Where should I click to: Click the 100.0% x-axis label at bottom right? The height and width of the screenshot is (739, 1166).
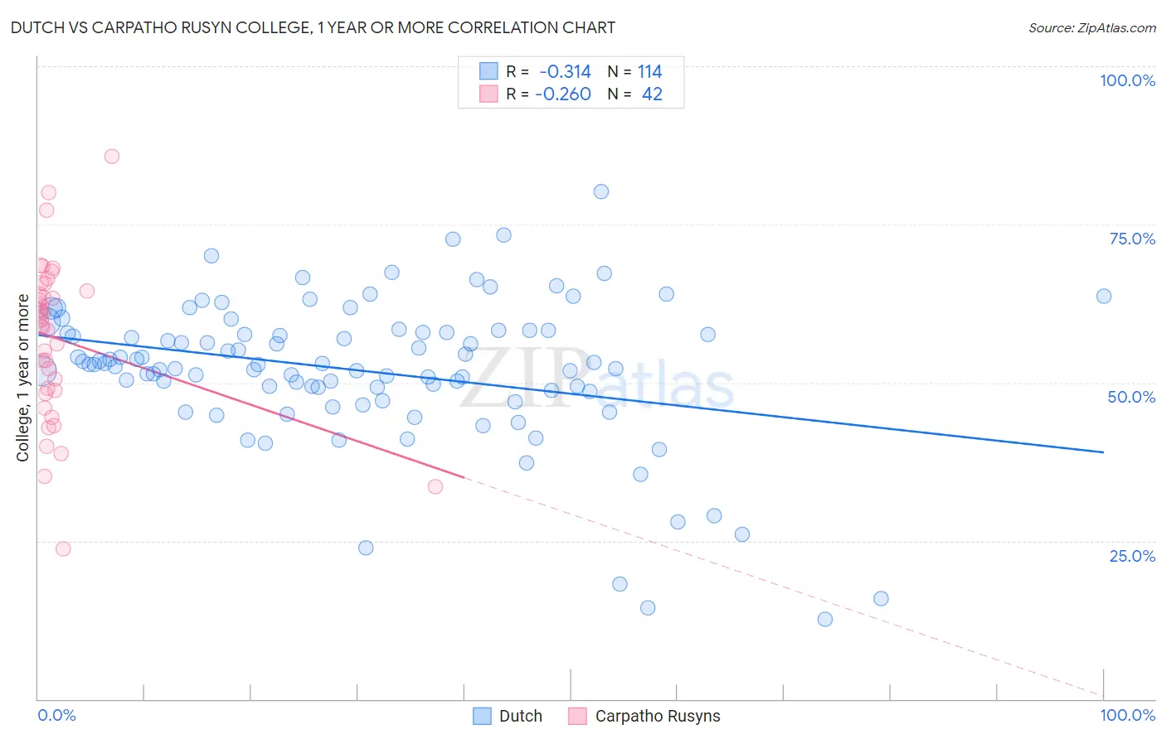1128,715
